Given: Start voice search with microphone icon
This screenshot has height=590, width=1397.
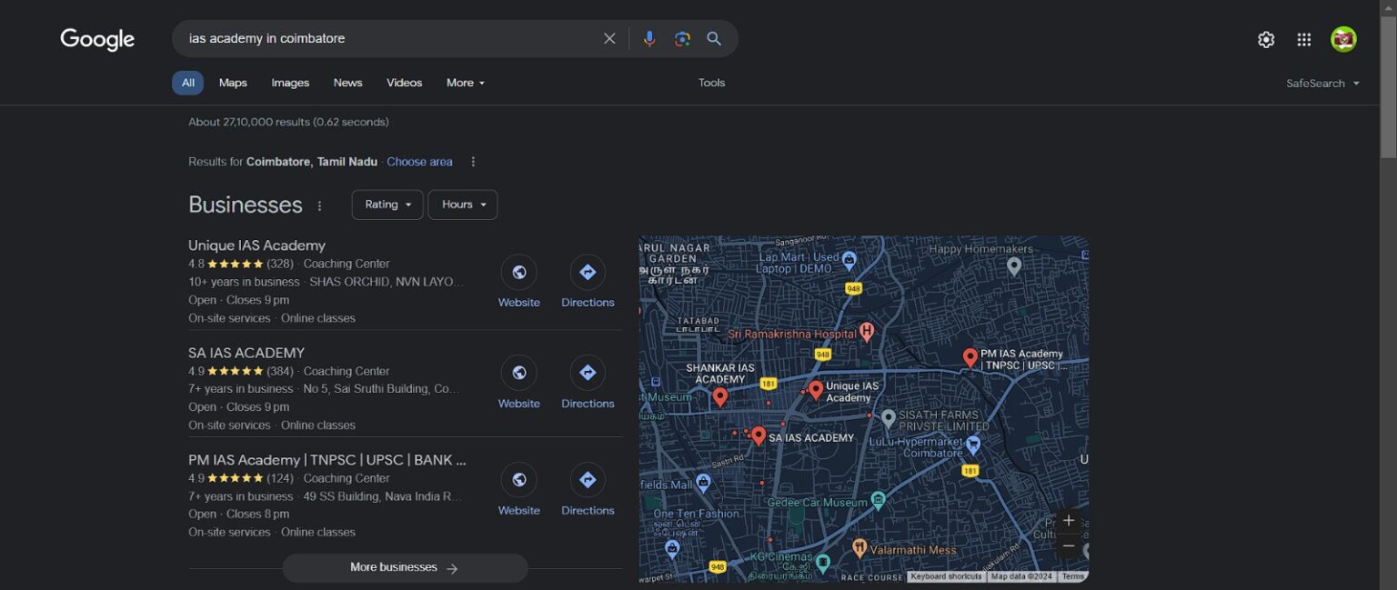Looking at the screenshot, I should [x=648, y=38].
